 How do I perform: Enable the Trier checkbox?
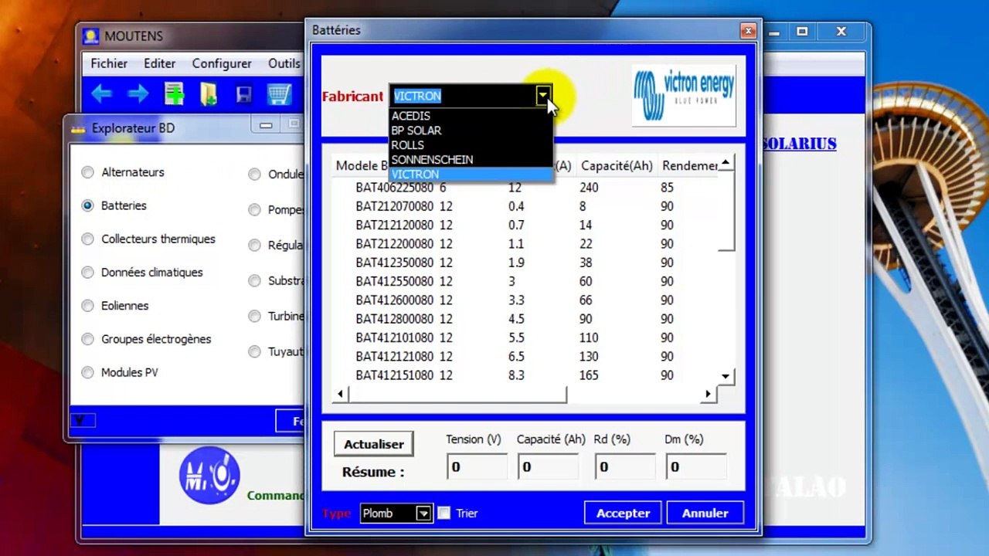click(x=444, y=513)
